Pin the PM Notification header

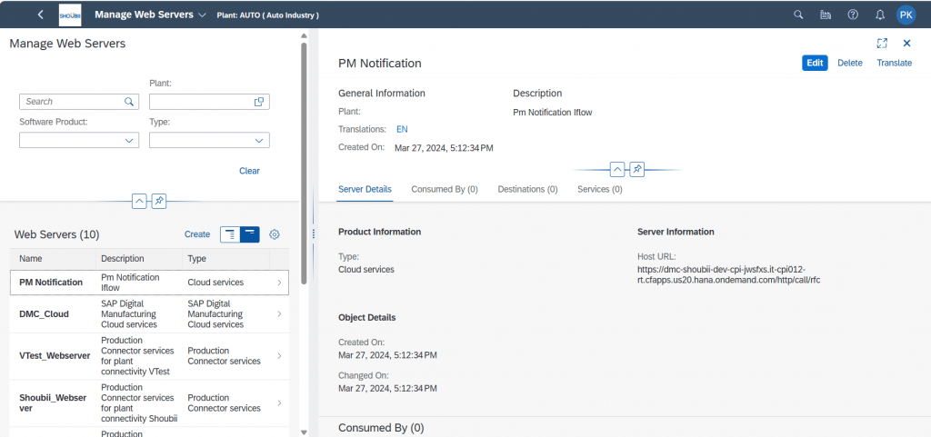(636, 170)
